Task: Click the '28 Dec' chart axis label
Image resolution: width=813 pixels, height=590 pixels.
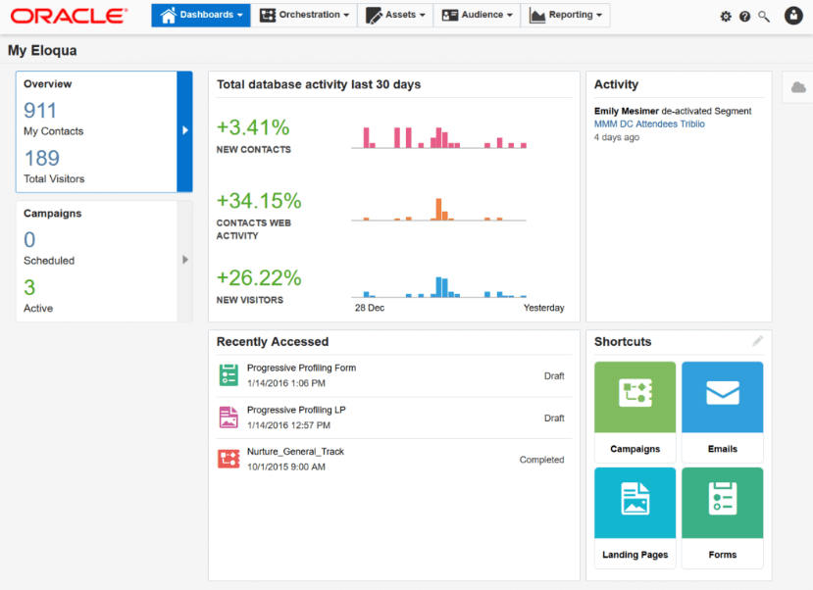Action: pyautogui.click(x=370, y=308)
